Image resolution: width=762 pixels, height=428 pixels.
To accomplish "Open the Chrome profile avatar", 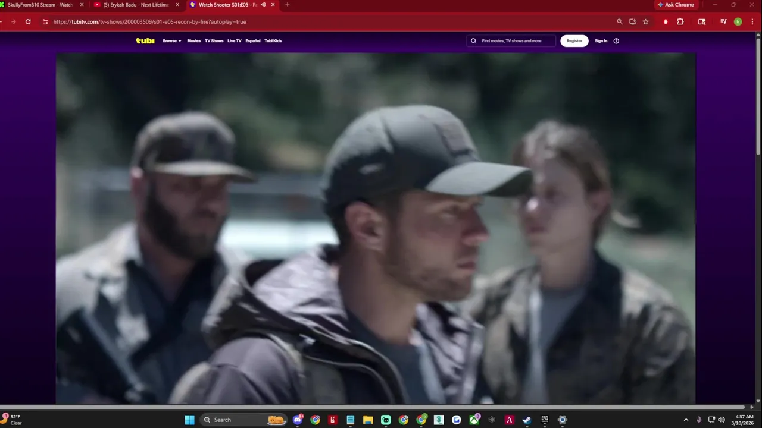I will point(738,21).
